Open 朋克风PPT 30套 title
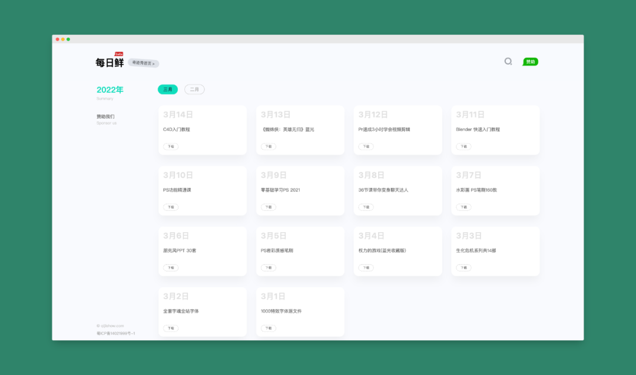 tap(180, 250)
